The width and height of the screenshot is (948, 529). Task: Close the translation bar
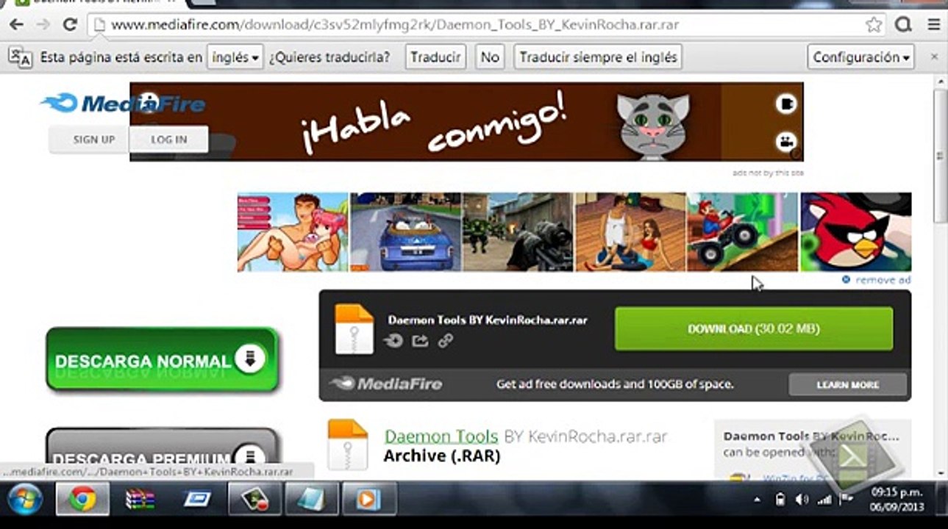coord(935,57)
